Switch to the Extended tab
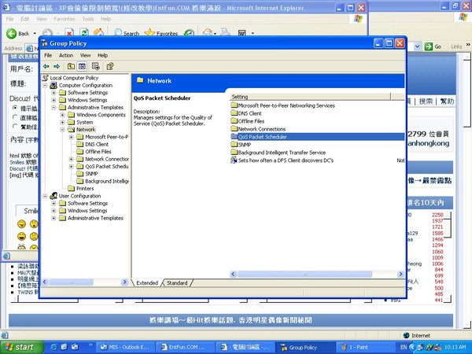This screenshot has height=354, width=472. tap(147, 283)
